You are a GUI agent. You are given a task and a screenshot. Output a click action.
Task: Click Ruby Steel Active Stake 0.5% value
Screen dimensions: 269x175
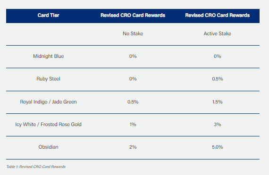pos(218,79)
